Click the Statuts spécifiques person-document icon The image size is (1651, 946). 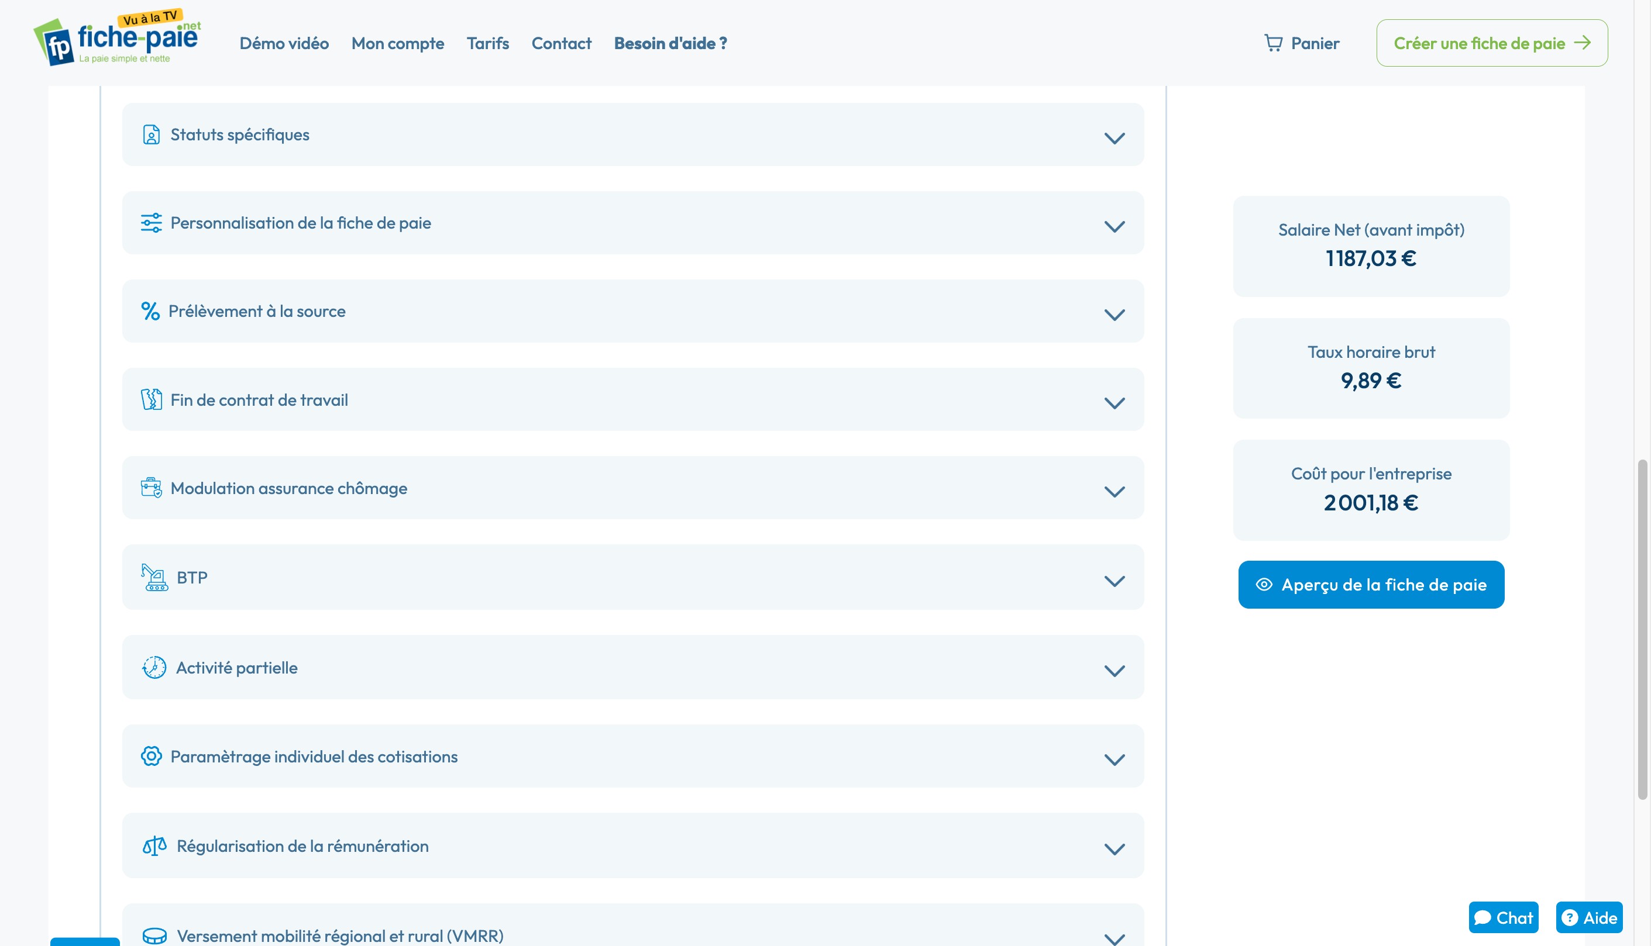151,134
